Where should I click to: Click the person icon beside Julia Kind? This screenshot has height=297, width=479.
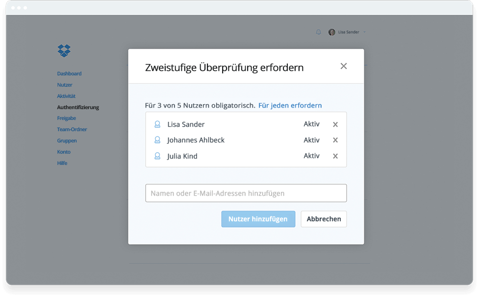(x=157, y=156)
